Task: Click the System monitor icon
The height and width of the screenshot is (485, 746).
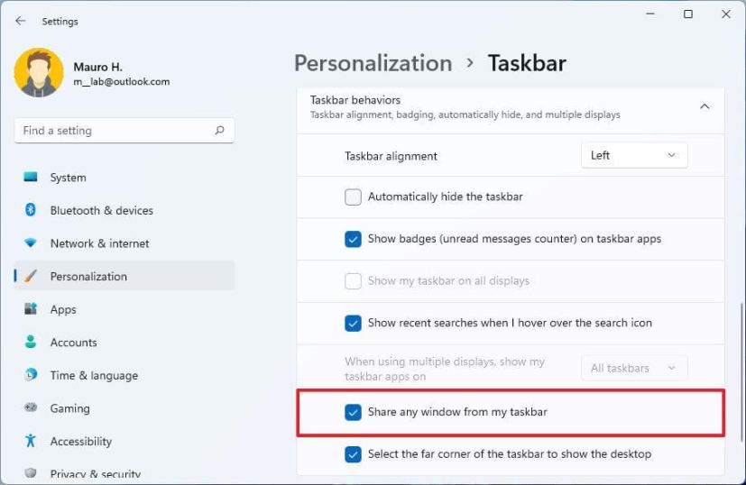Action: coord(31,178)
